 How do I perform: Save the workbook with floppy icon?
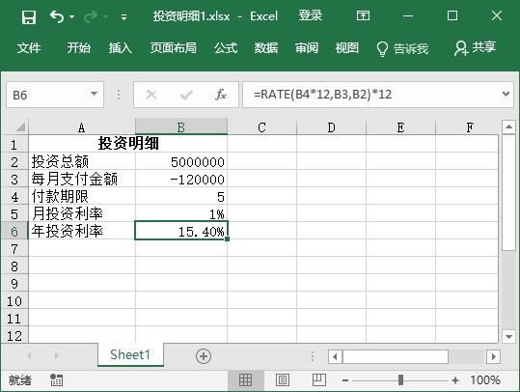tap(29, 16)
